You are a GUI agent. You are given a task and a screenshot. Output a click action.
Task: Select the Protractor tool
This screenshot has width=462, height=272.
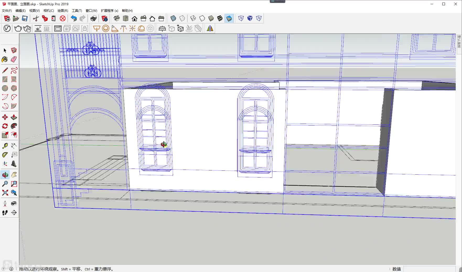[x=5, y=155]
